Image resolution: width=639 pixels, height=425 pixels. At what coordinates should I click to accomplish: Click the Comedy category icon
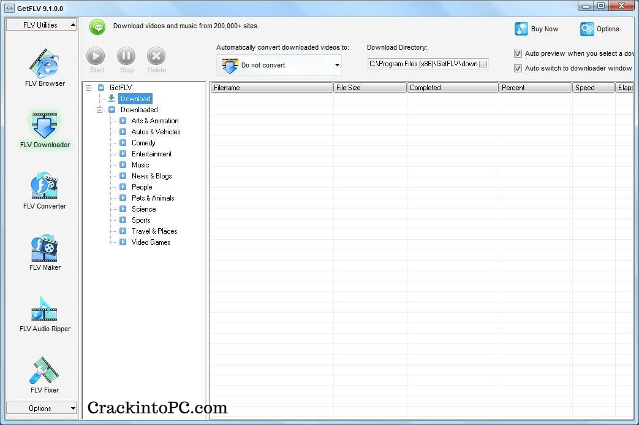click(123, 143)
